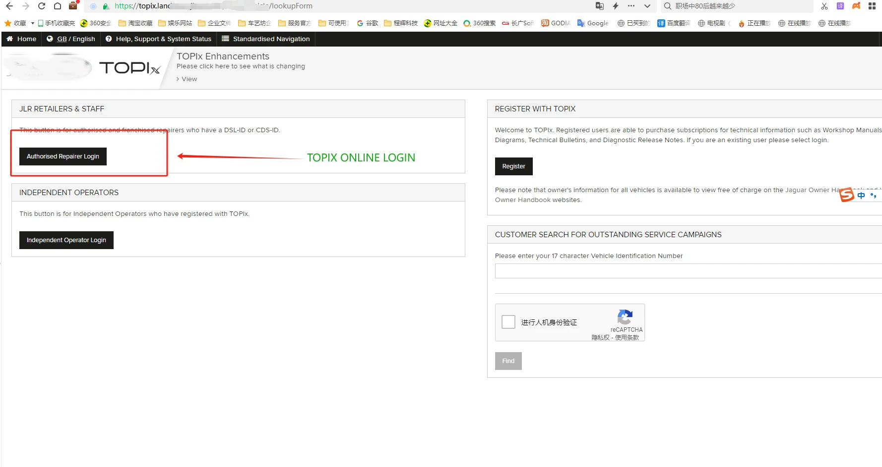The height and width of the screenshot is (467, 882).
Task: Click the Authorised Repairer Login button
Action: (63, 156)
